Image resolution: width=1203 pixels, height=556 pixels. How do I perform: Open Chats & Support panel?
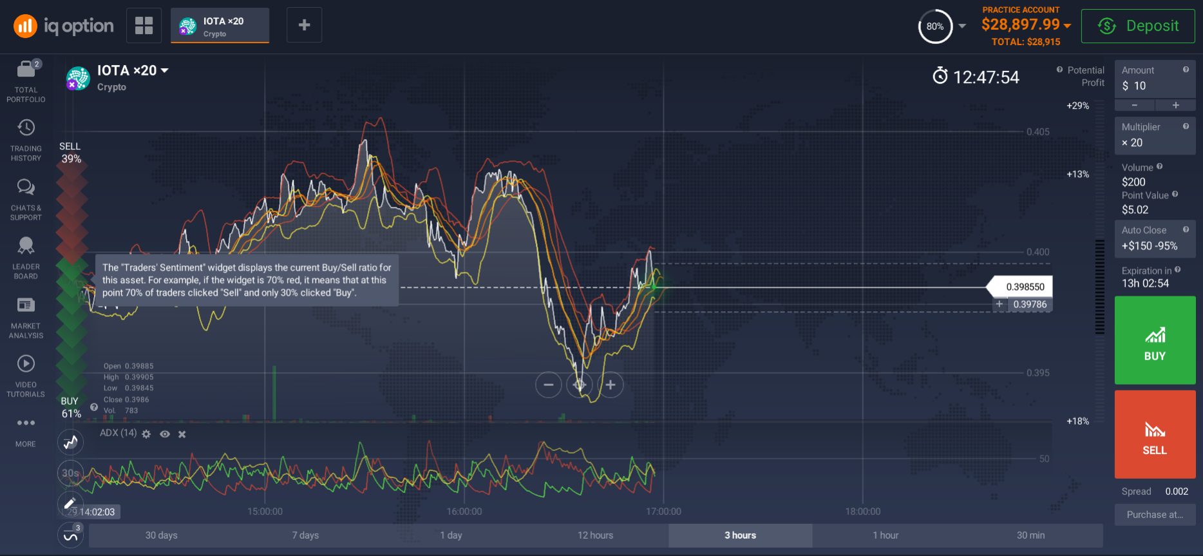pyautogui.click(x=26, y=199)
